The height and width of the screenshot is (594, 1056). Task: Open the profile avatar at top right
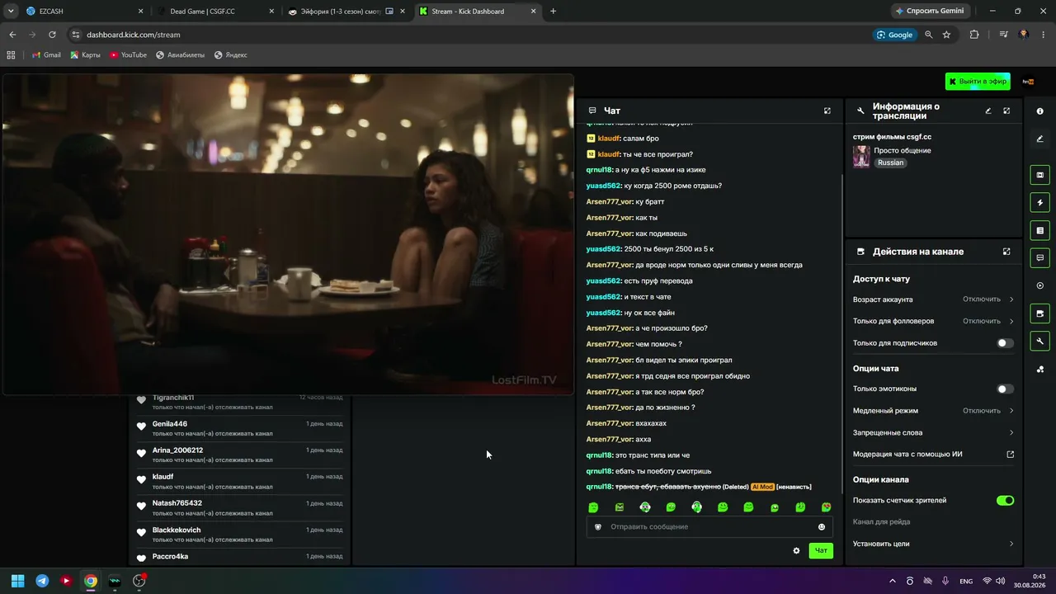click(x=1028, y=82)
